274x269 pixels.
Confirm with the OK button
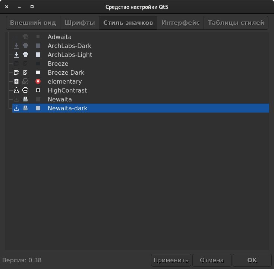pyautogui.click(x=252, y=260)
